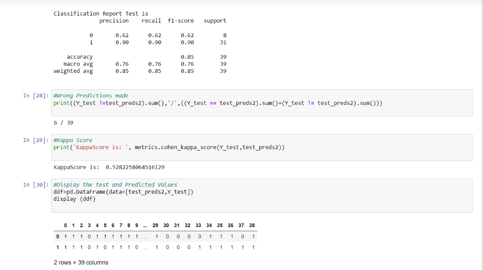The width and height of the screenshot is (483, 270).
Task: Click the '#Kappa Score' comment line
Action: [x=73, y=140]
